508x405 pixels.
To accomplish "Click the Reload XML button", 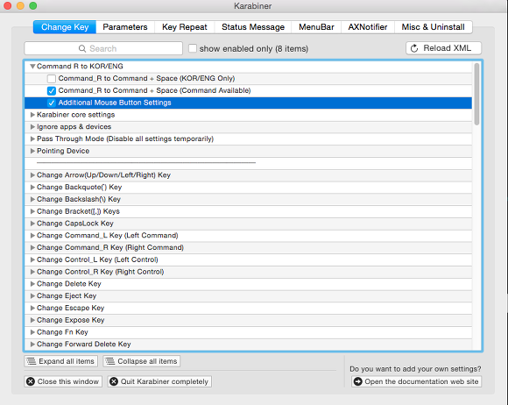I will (443, 48).
